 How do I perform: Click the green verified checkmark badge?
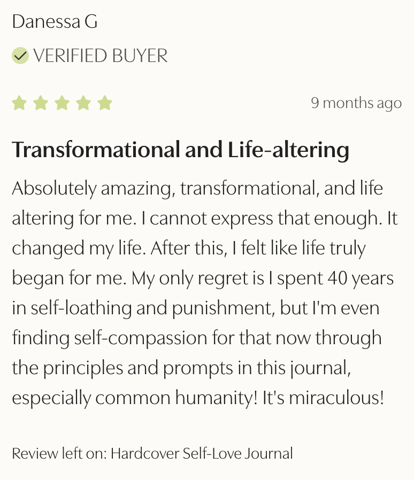(20, 56)
